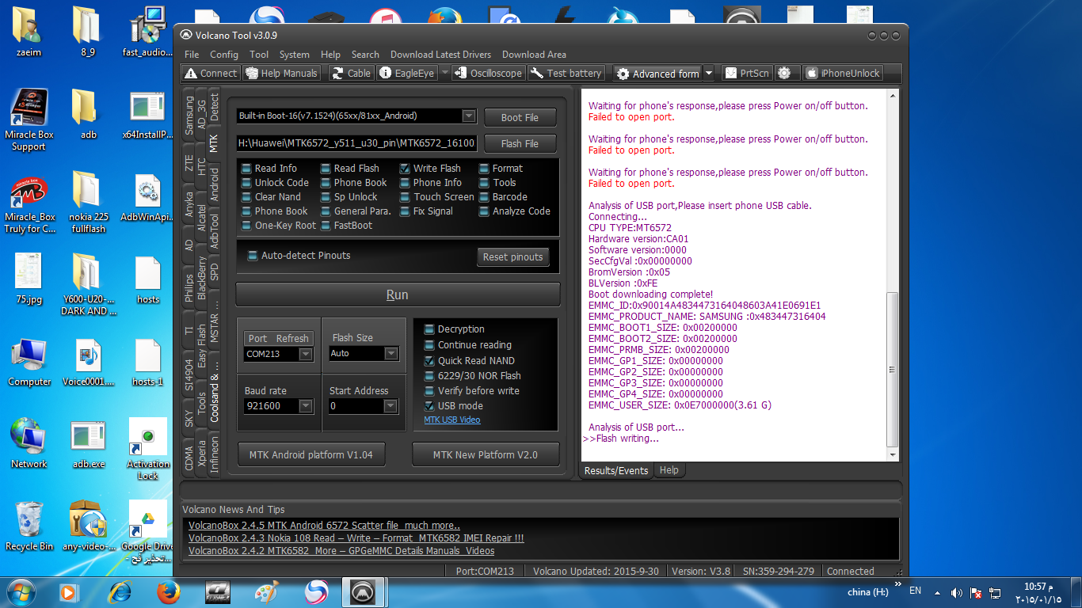Viewport: 1082px width, 608px height.
Task: Take a screenshot with PrtScn
Action: [x=746, y=73]
